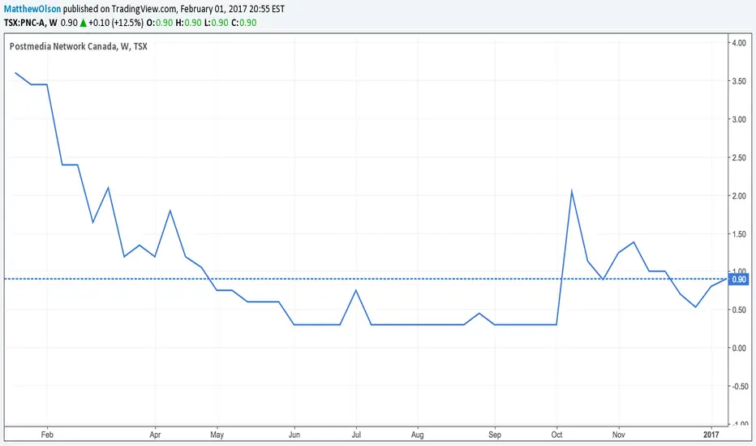Click the 2.00 price axis label
756x446 pixels.
point(739,195)
